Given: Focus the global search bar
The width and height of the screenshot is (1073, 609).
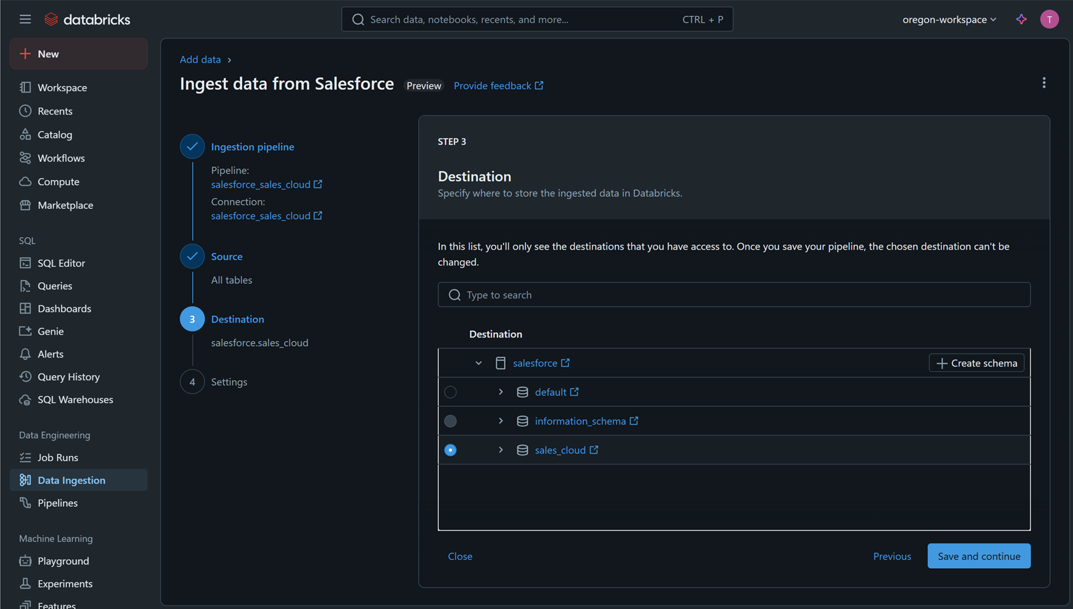Looking at the screenshot, I should click(x=537, y=19).
